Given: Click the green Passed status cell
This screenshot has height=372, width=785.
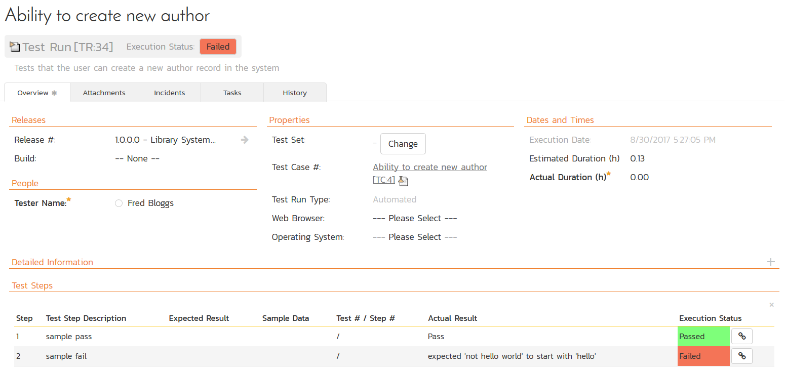Looking at the screenshot, I should point(703,336).
